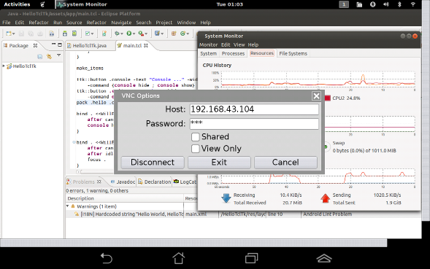430x269 pixels.
Task: Open the Debug dropdown arrow
Action: (x=122, y=34)
